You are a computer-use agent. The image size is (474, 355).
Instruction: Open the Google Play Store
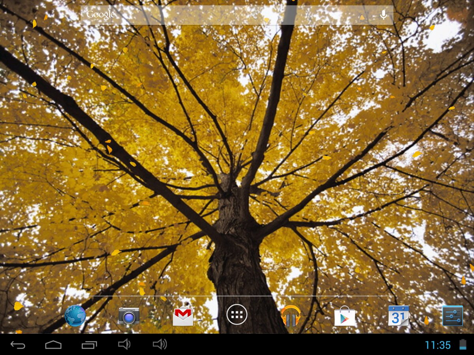[x=344, y=316]
